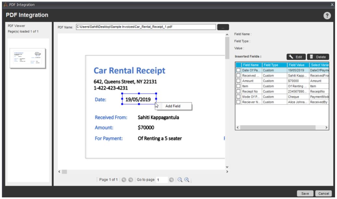Select the $70000 Field Value cell

(298, 81)
